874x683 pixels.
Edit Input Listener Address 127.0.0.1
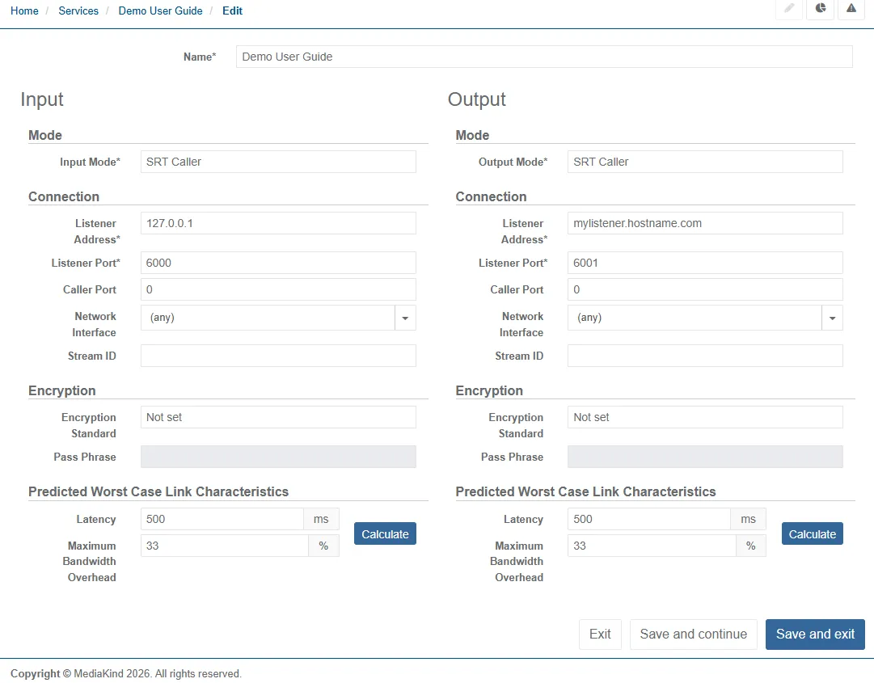(x=278, y=223)
